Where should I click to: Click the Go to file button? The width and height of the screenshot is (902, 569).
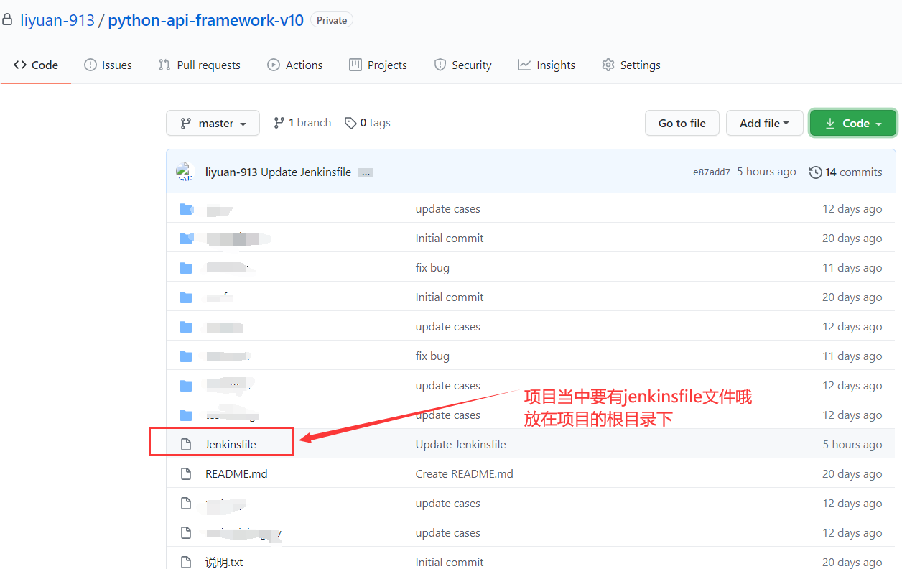682,123
